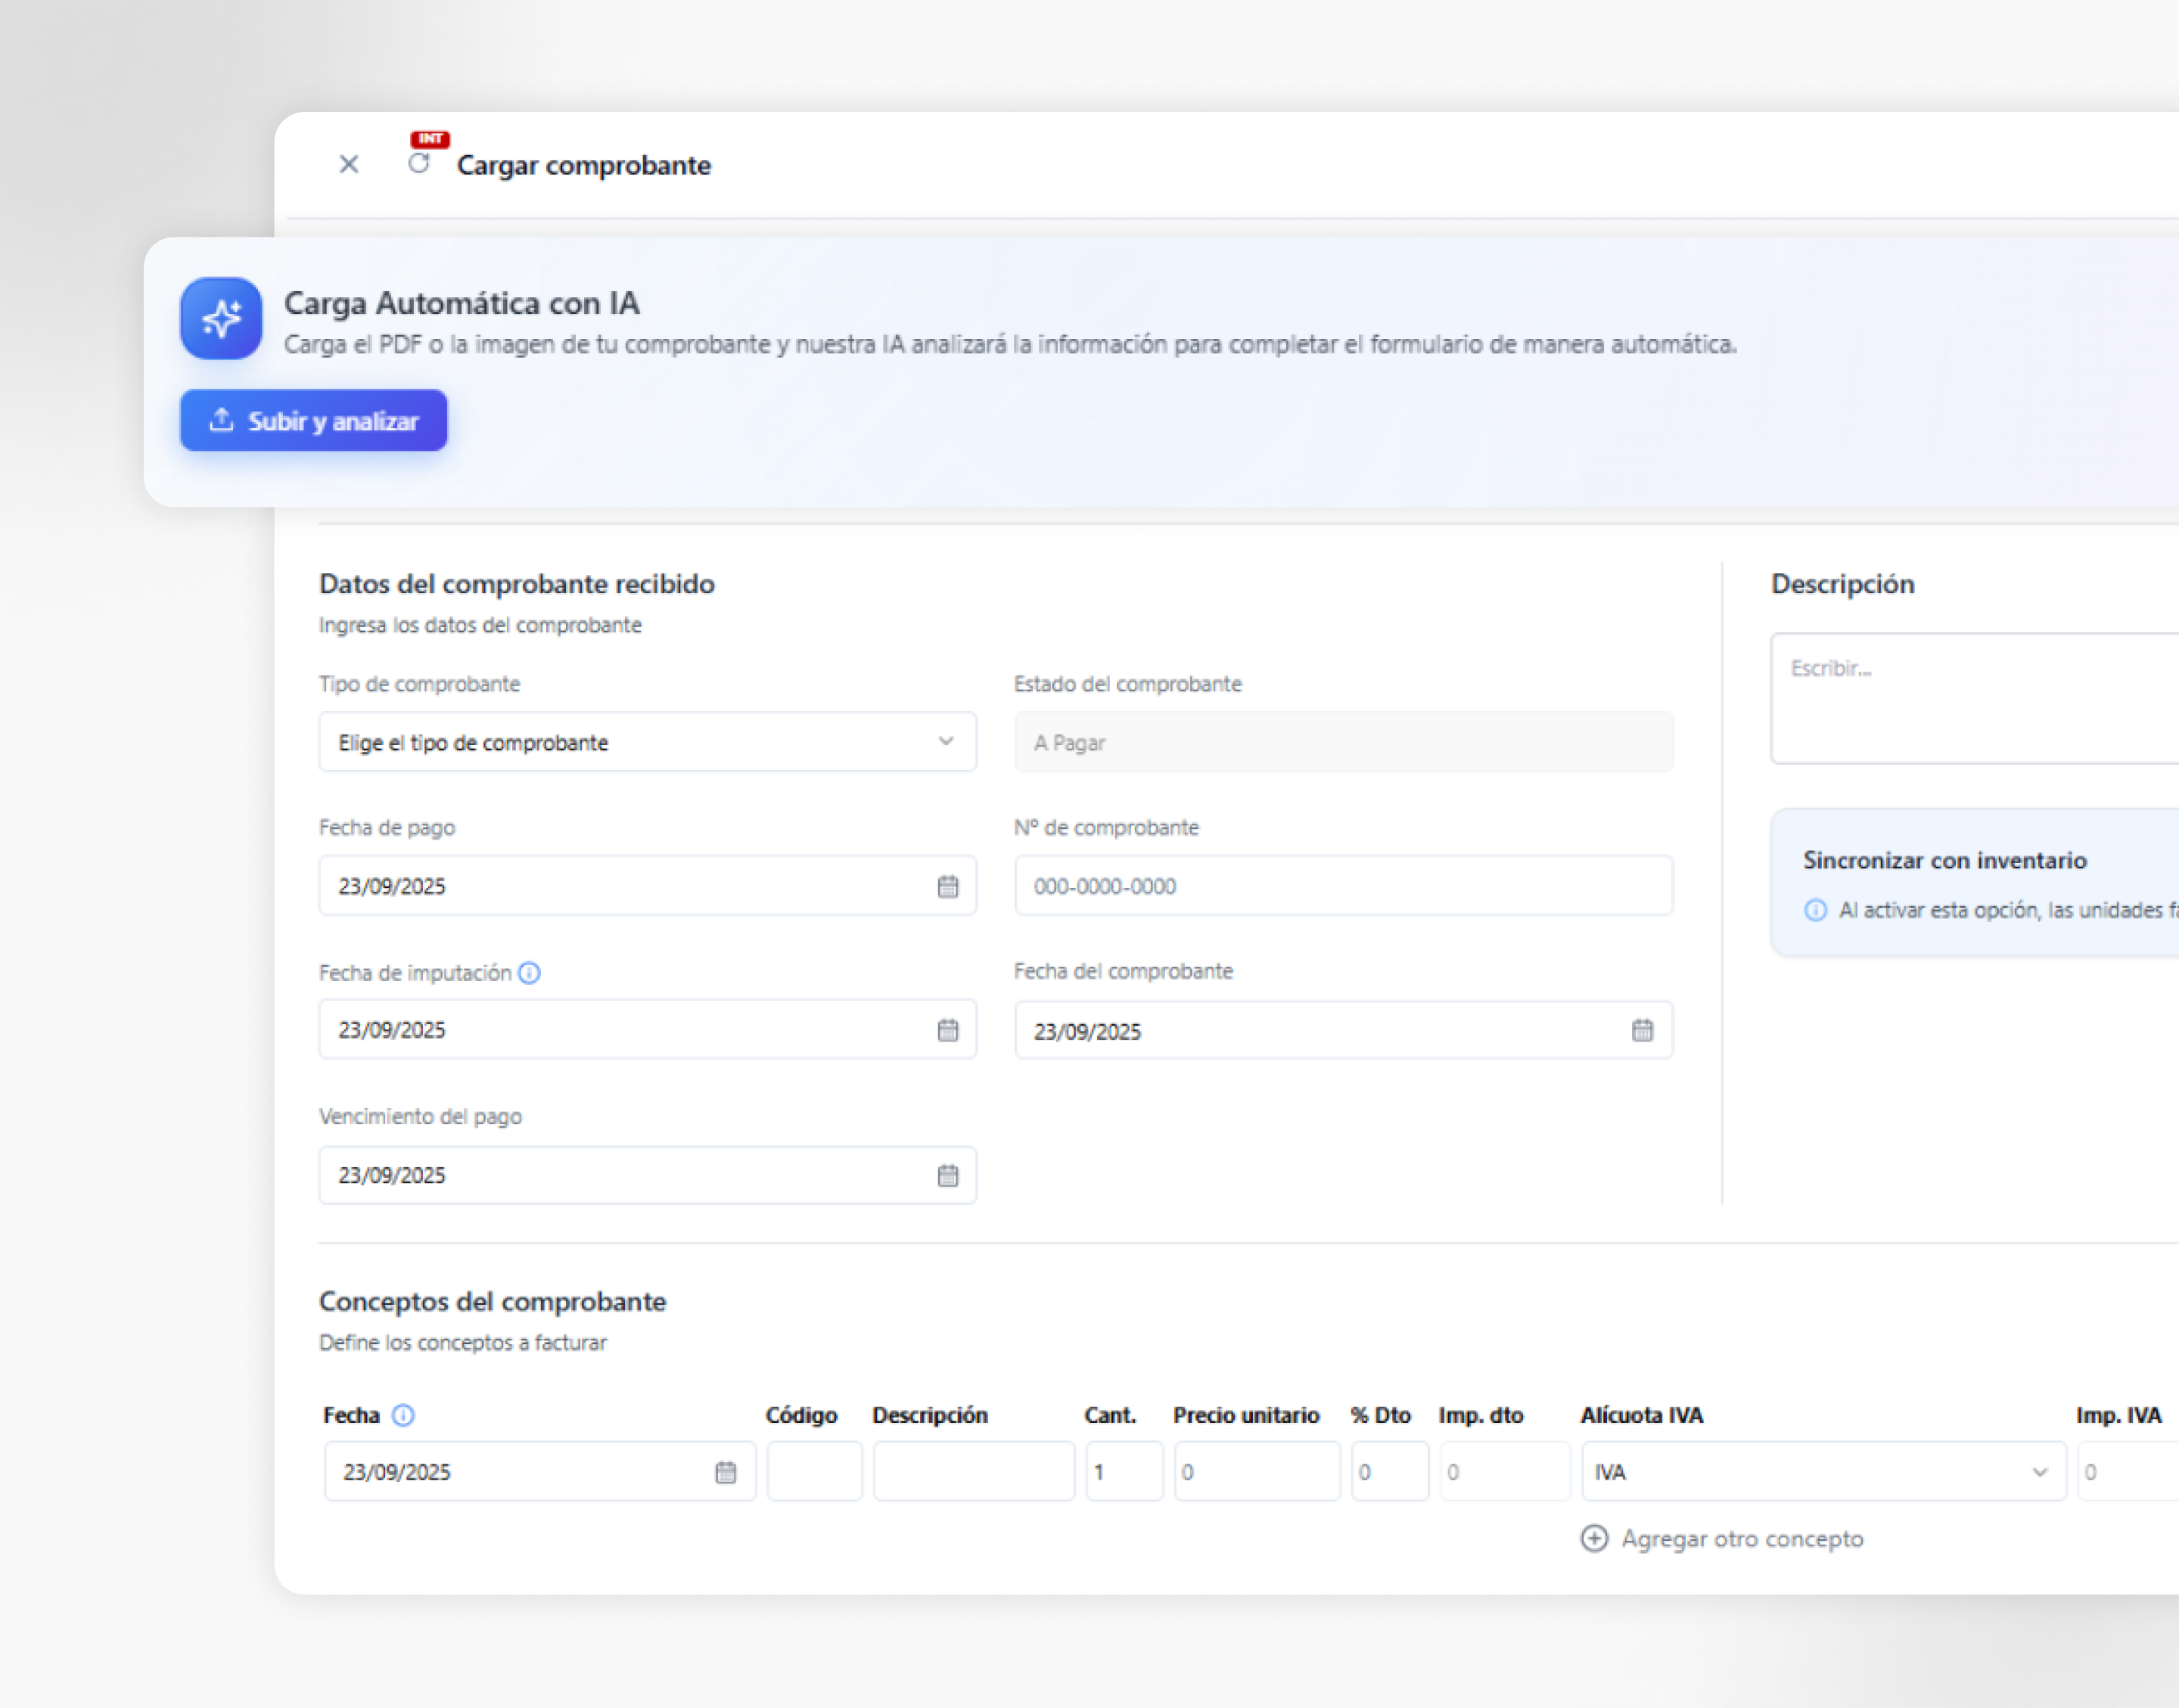Click the Cant. quantity field
Viewport: 2179px width, 1708px height.
tap(1124, 1472)
